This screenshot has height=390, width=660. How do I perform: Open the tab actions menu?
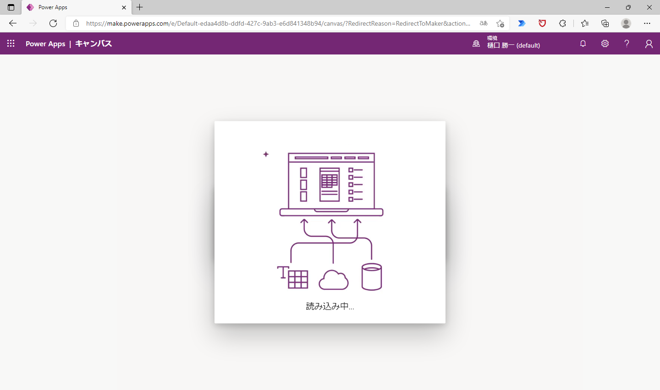pyautogui.click(x=11, y=7)
